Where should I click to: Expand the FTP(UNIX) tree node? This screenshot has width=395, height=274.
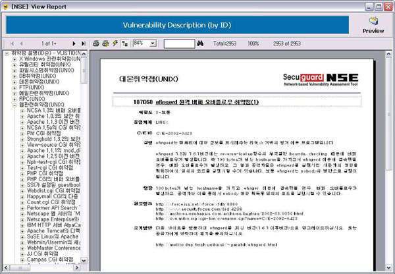click(x=14, y=87)
